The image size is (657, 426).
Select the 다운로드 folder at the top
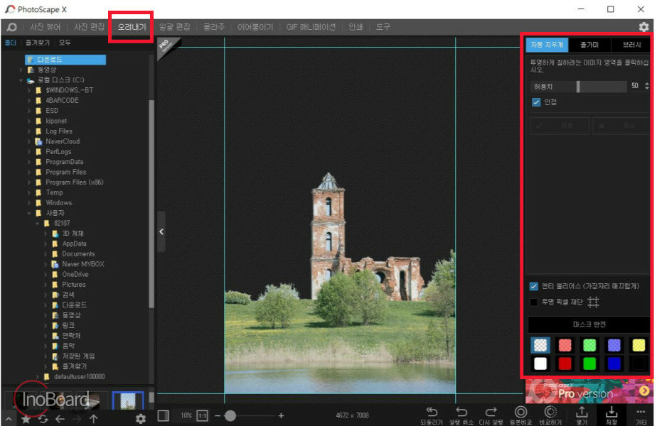tap(65, 60)
